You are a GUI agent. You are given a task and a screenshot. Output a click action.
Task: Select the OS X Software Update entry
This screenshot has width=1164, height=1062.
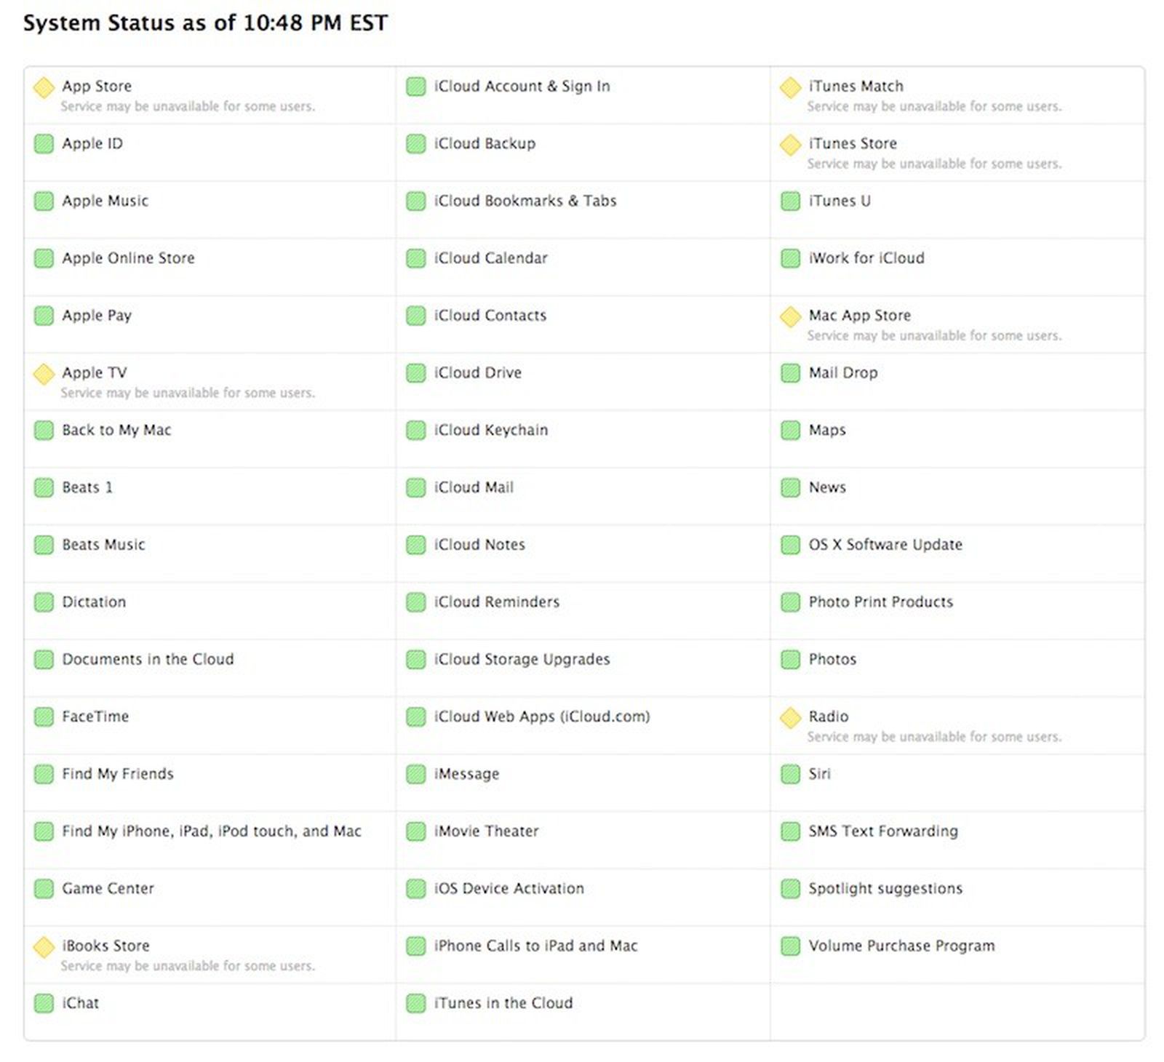[x=885, y=545]
